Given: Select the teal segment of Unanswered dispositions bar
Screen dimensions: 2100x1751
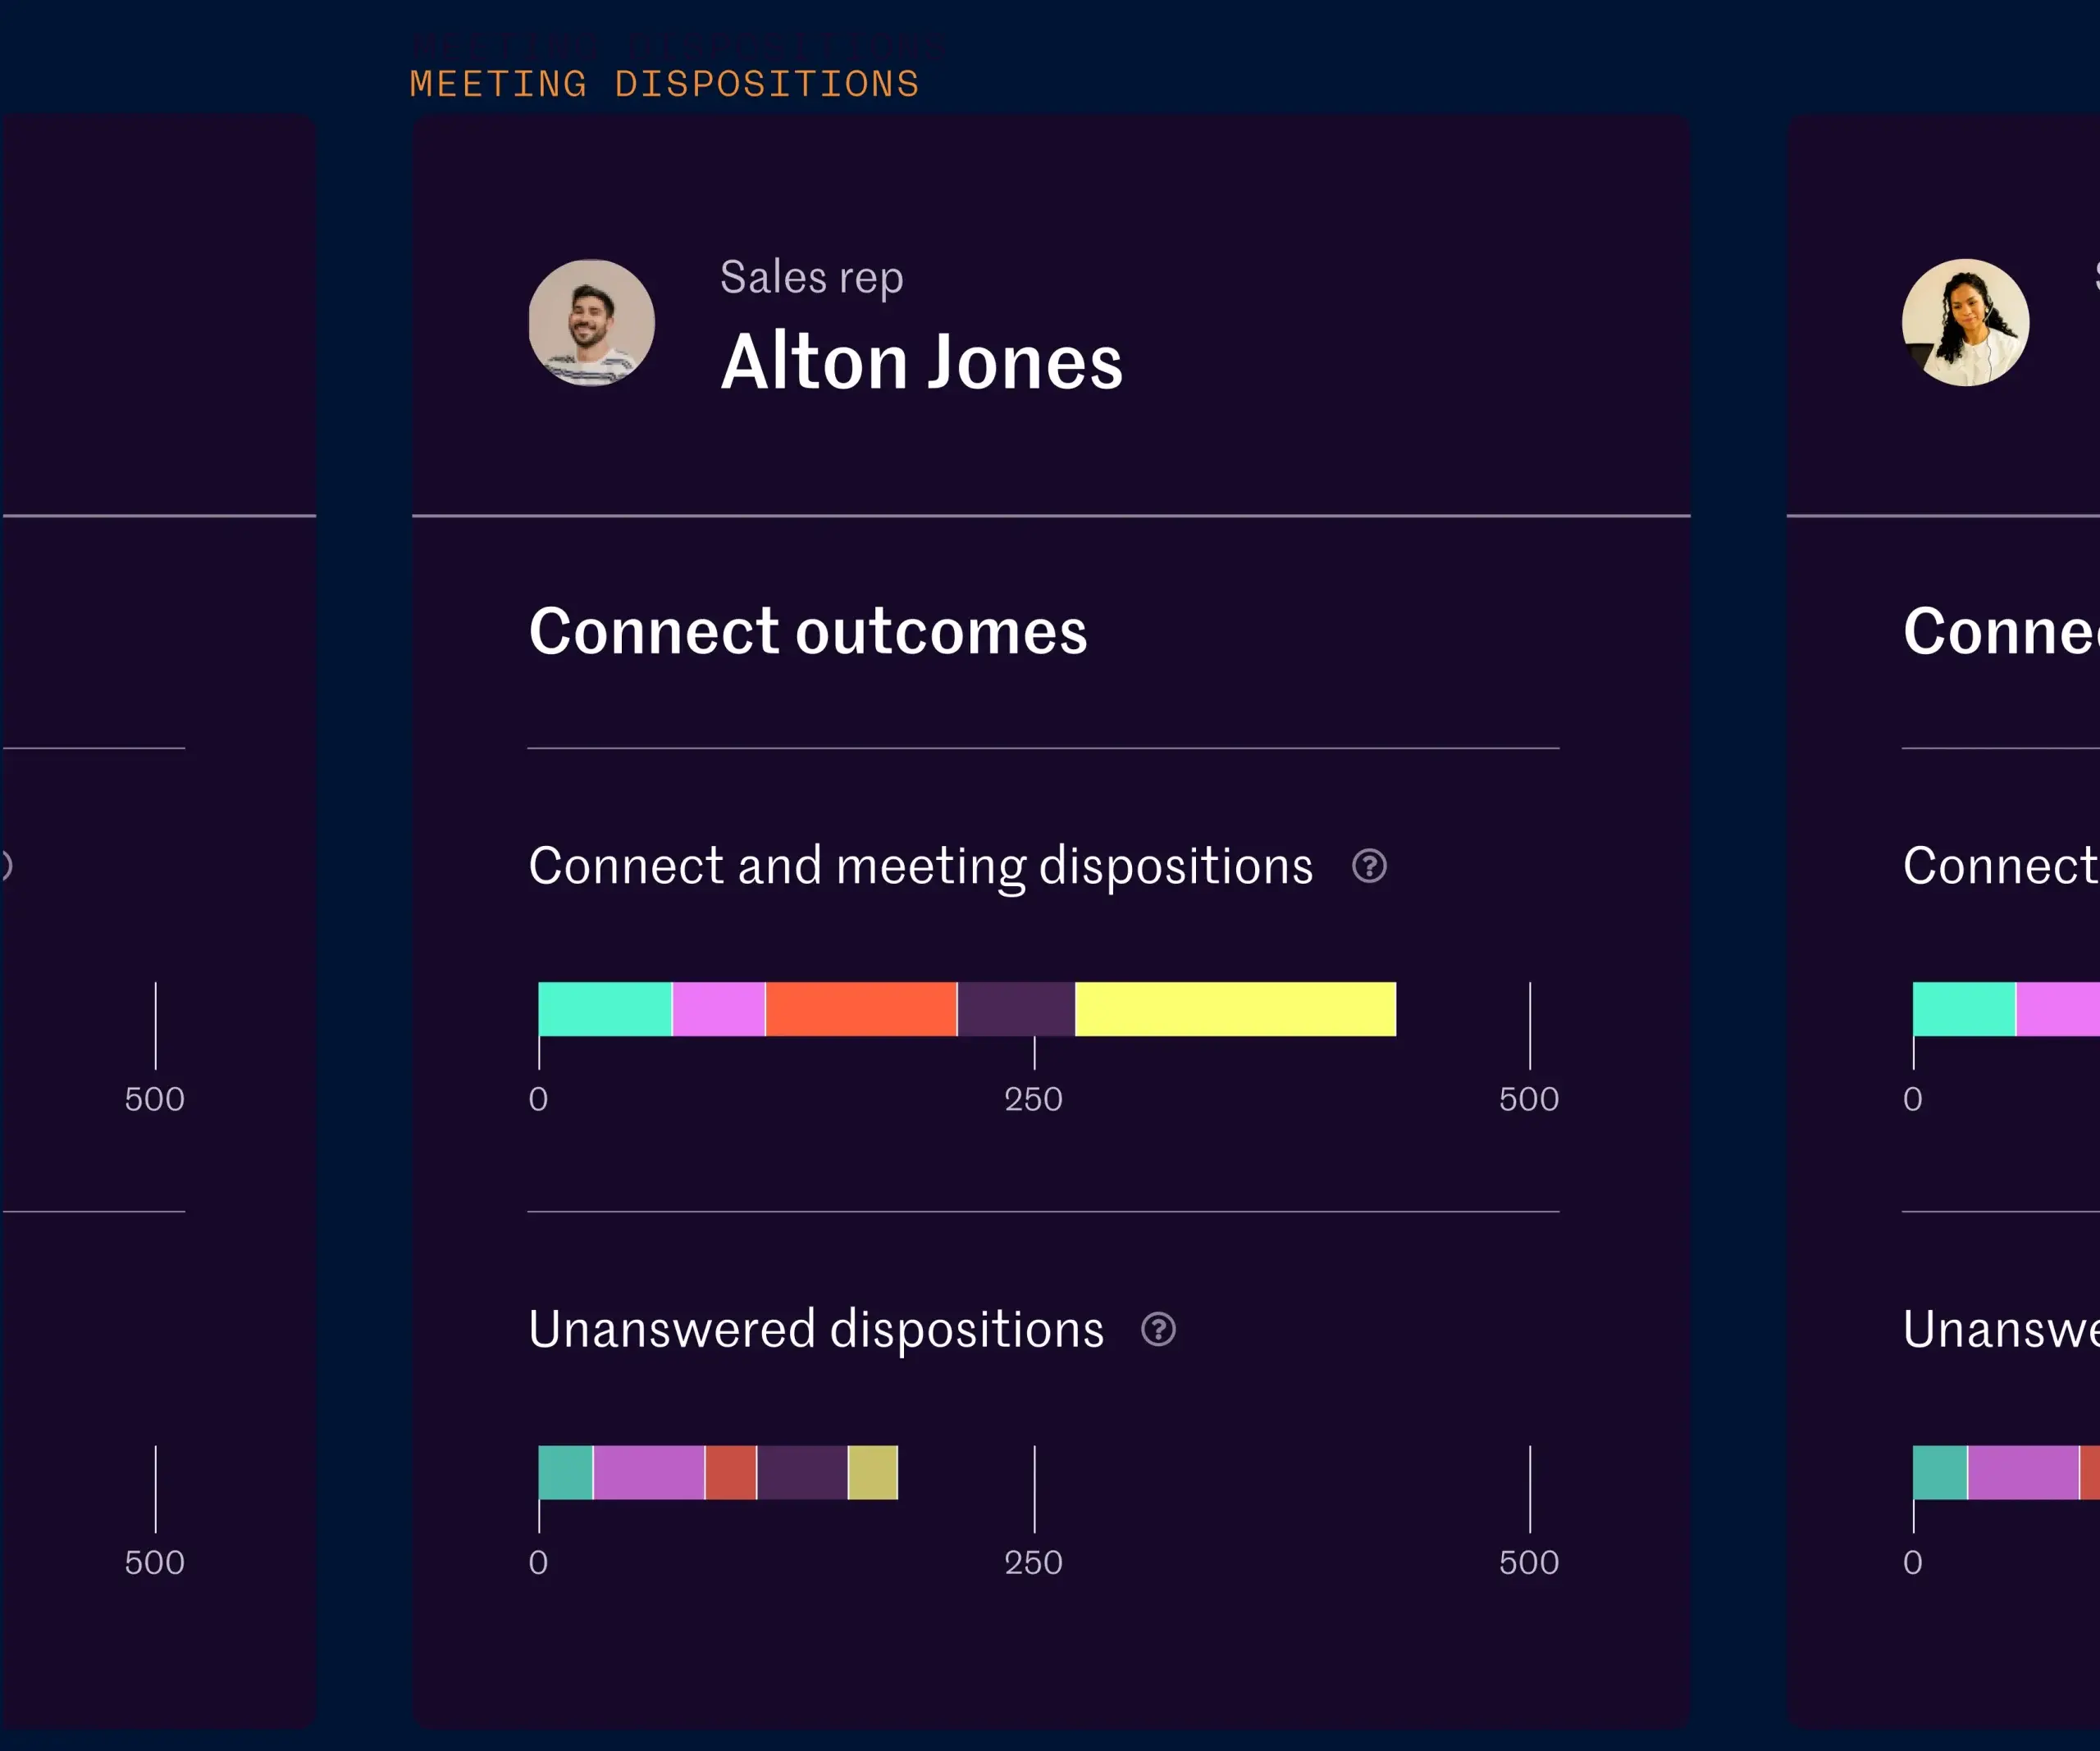Looking at the screenshot, I should [x=565, y=1472].
